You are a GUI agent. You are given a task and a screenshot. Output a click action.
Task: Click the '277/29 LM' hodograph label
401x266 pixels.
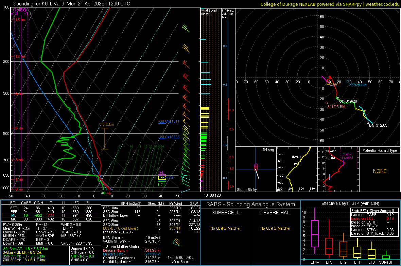click(358, 85)
